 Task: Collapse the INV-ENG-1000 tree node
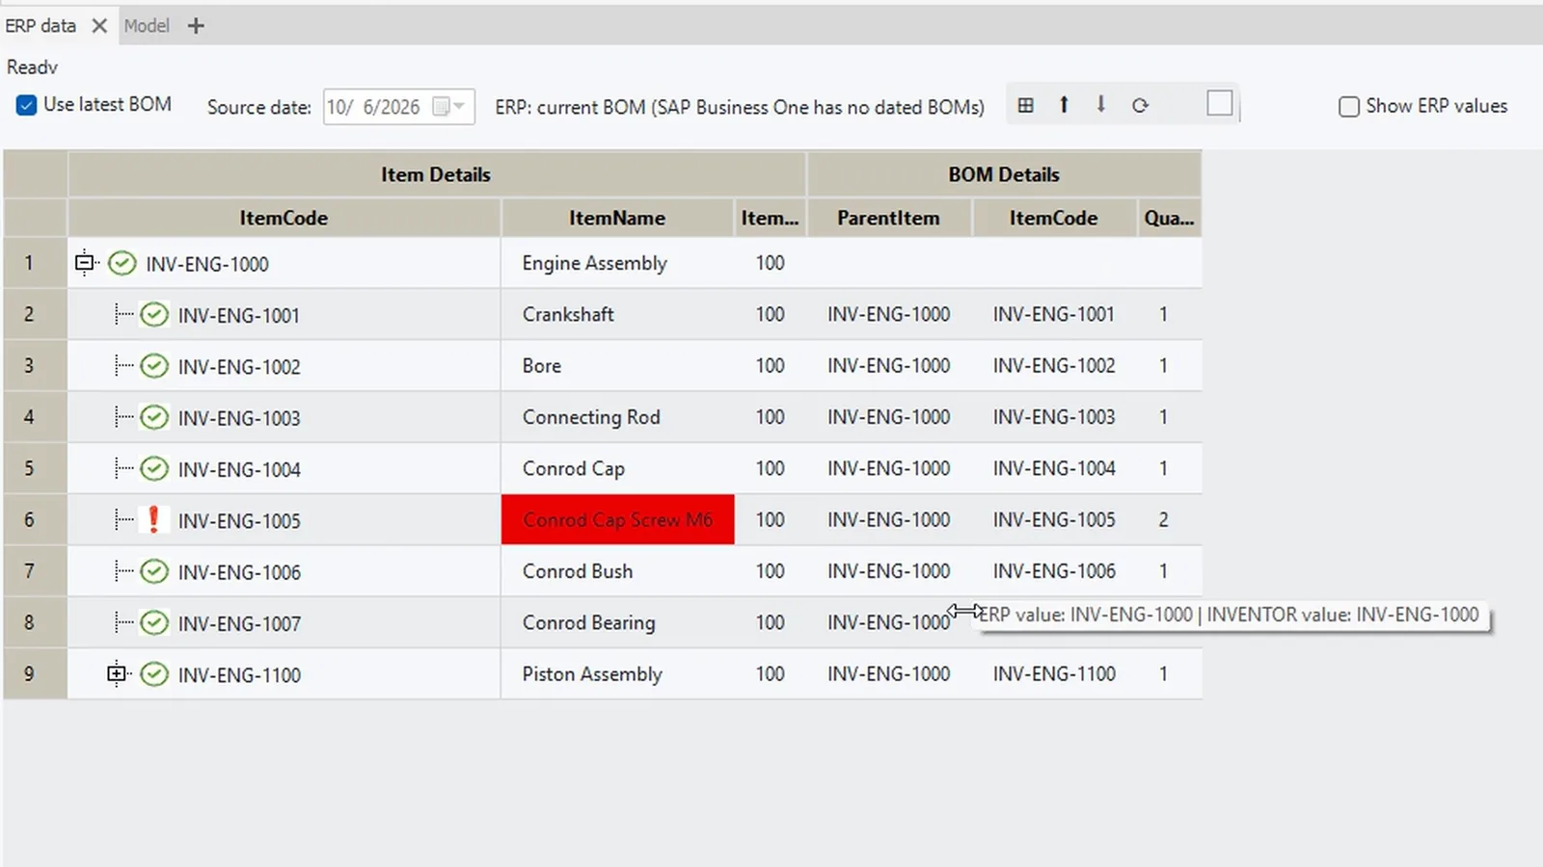(84, 262)
